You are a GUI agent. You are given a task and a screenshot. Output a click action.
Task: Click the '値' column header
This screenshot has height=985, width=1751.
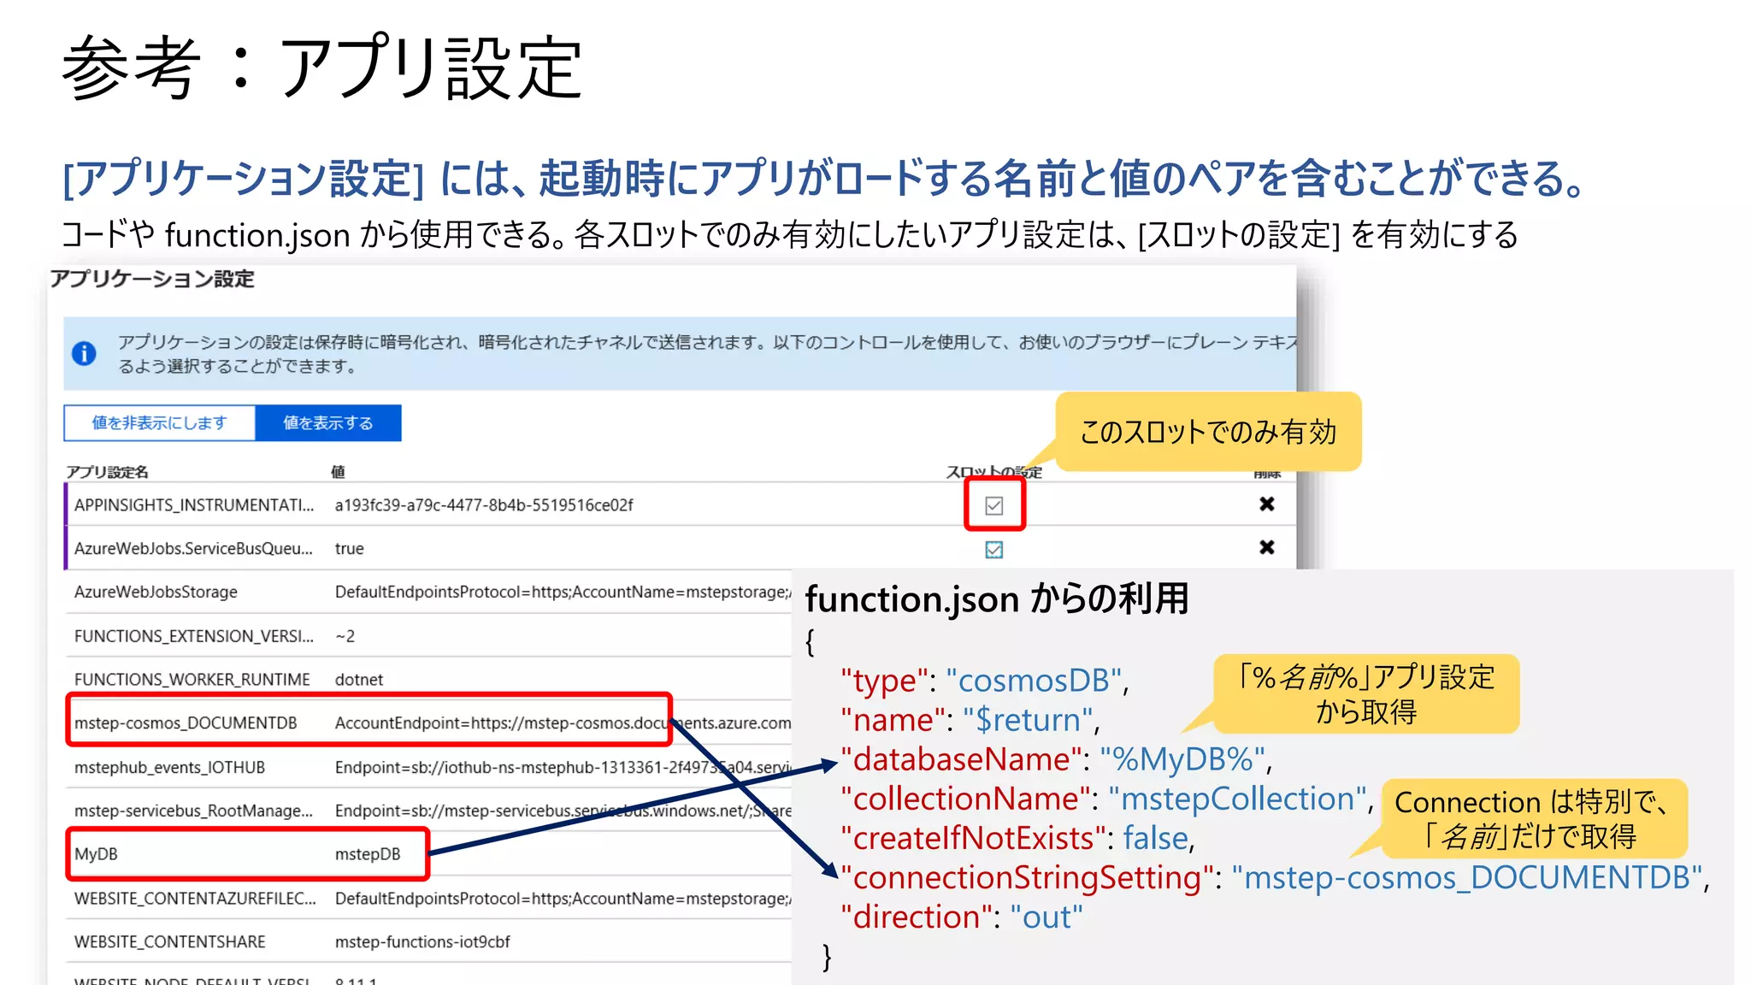[x=338, y=472]
